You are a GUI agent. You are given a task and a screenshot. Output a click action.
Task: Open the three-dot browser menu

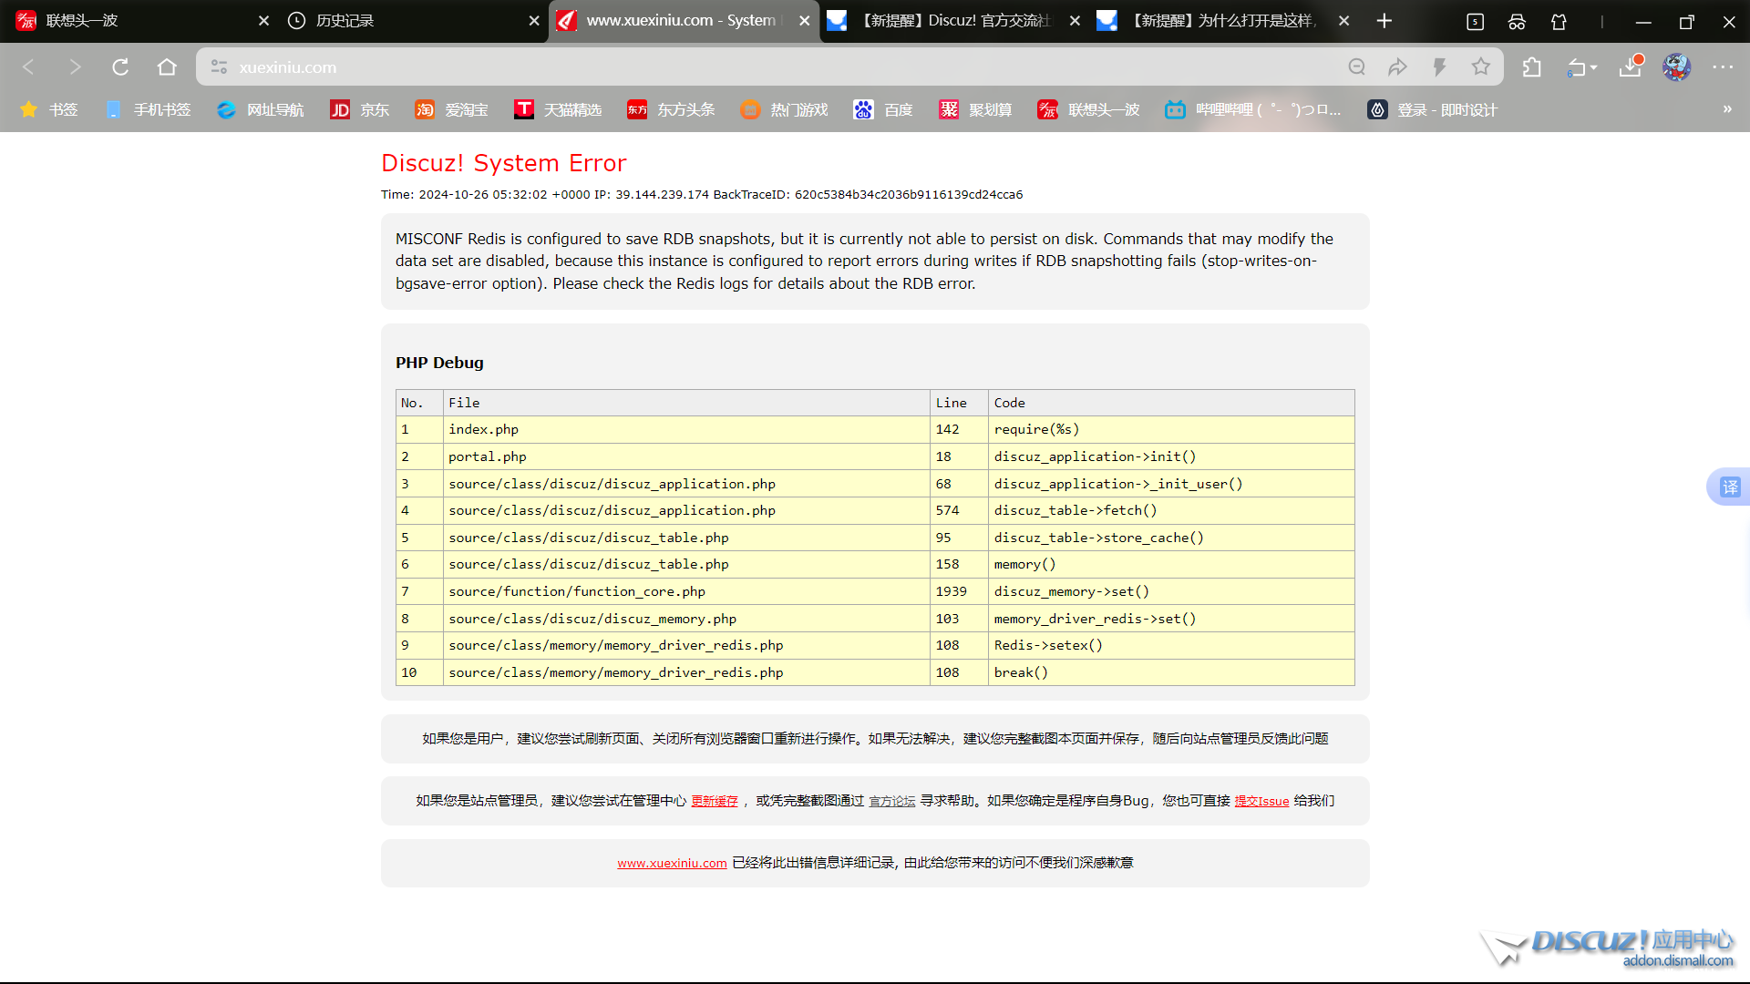coord(1722,67)
